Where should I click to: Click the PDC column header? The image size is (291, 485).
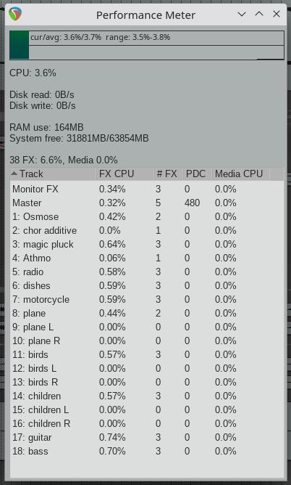click(198, 174)
